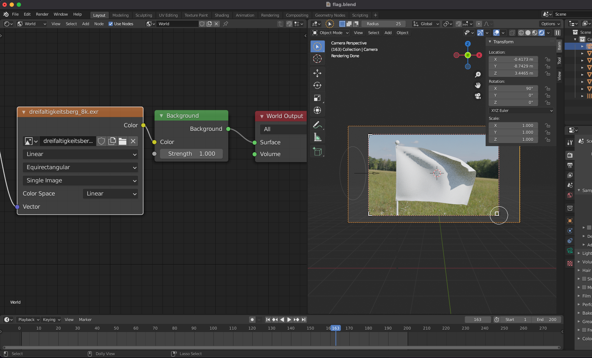Open the XYZ Euler rotation mode dropdown
The image size is (592, 358).
(521, 111)
